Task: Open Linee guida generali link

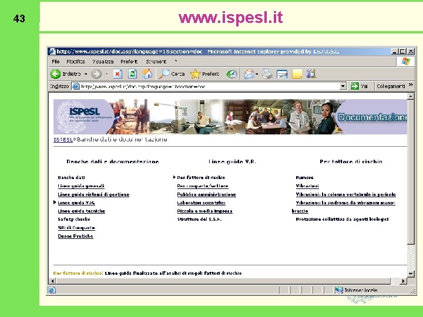Action: (x=81, y=186)
